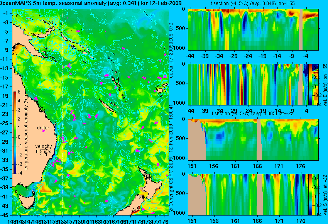Click x-axis label '-44' under top section
328x224 pixels.
point(190,56)
